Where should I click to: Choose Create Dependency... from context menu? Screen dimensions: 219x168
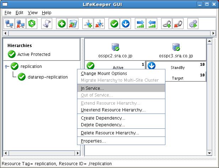[121, 118]
